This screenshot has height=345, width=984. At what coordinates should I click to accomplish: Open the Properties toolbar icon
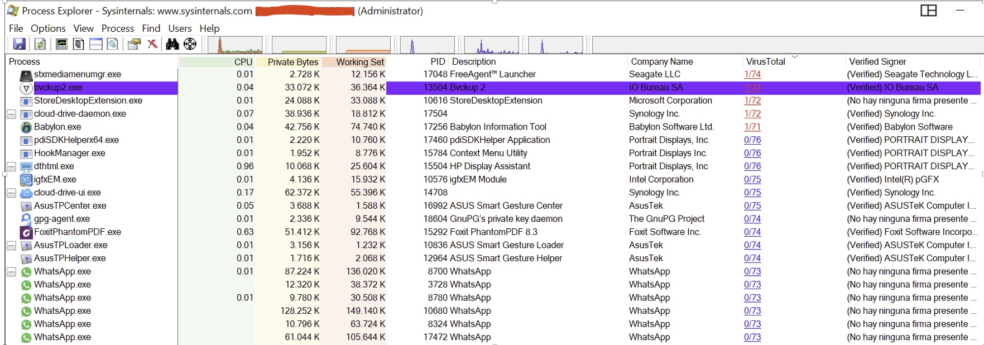[134, 44]
